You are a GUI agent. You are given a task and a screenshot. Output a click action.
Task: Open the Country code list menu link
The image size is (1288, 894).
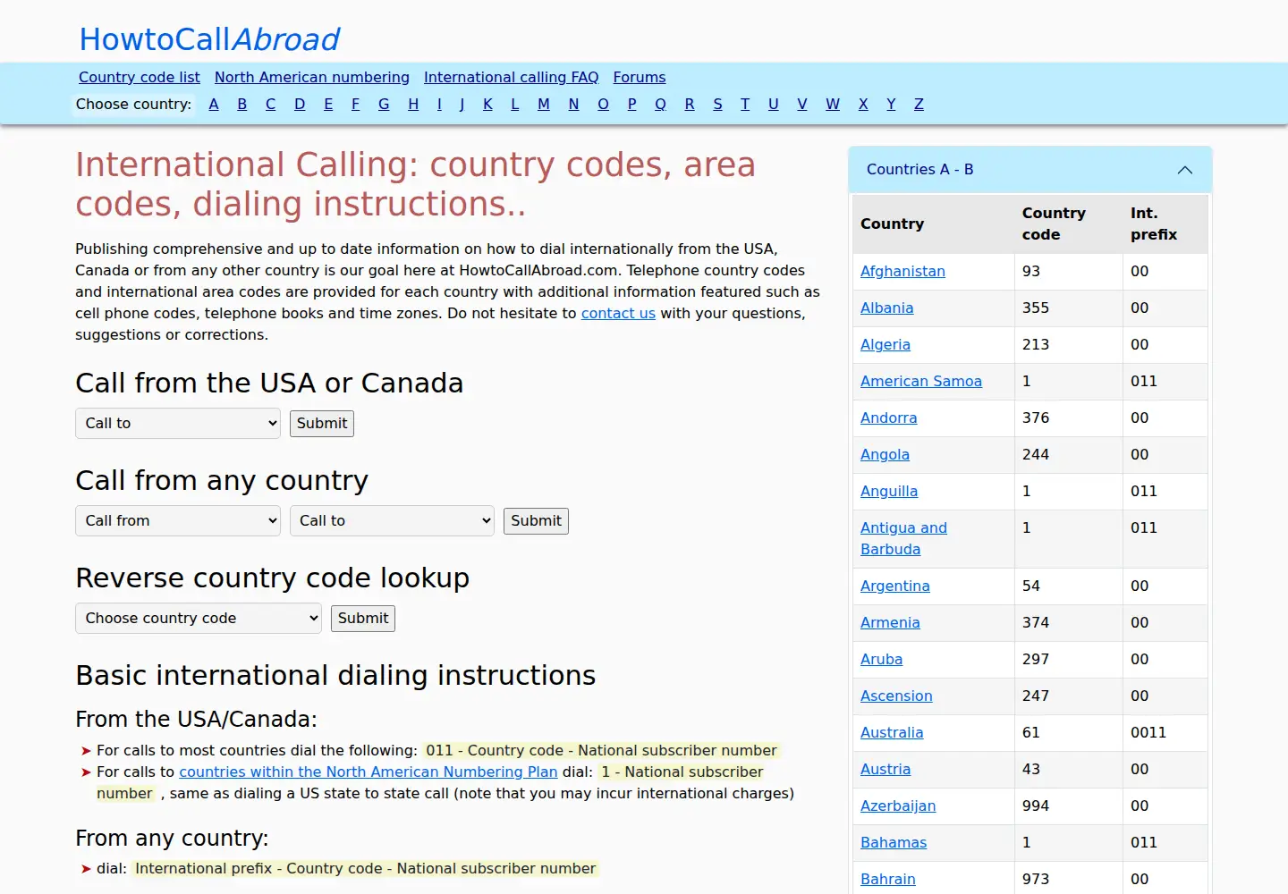pos(140,78)
